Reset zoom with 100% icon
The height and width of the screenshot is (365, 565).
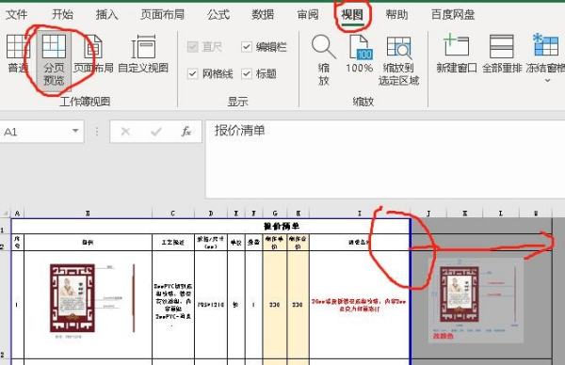pos(360,54)
